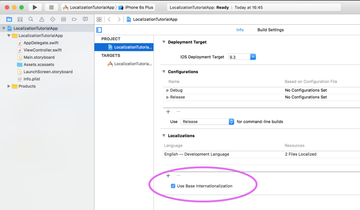This screenshot has height=210, width=360.
Task: Open the Report navigator speech-bubble icon
Action: pos(85,19)
